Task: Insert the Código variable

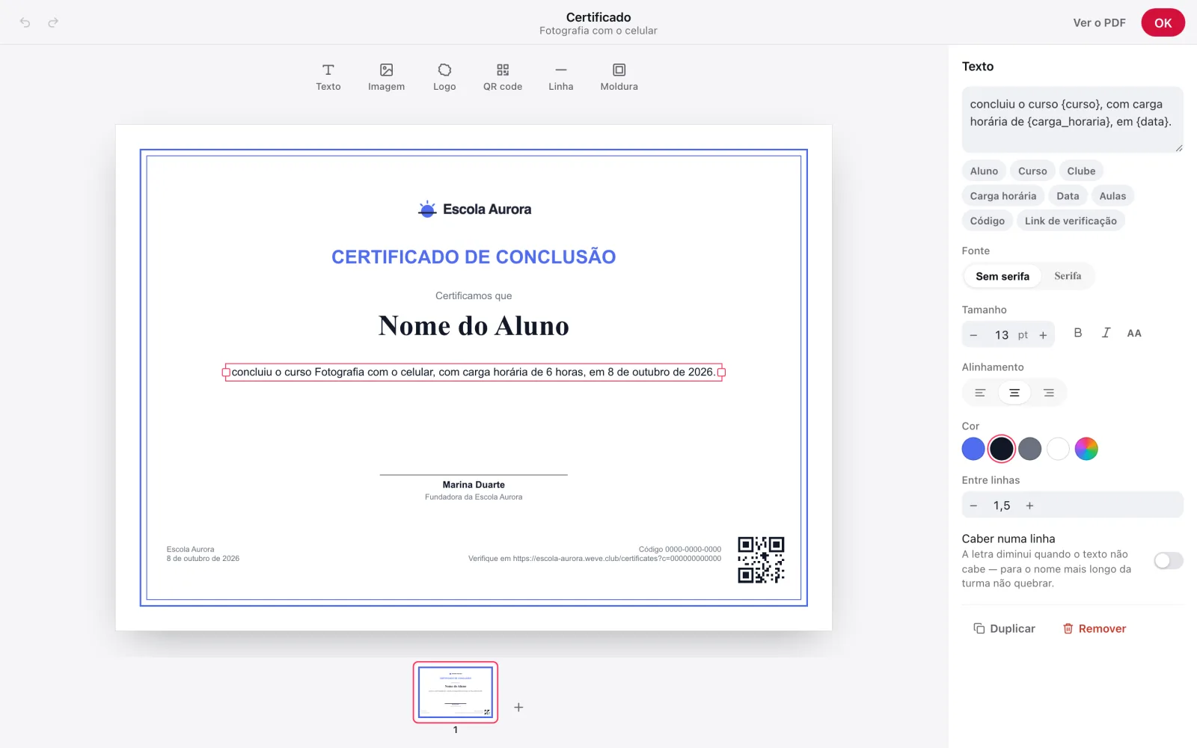Action: click(x=988, y=221)
